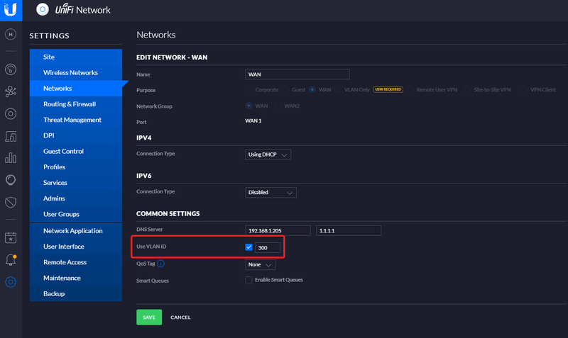Select VPN Client radio button
The image size is (568, 338).
coord(524,89)
